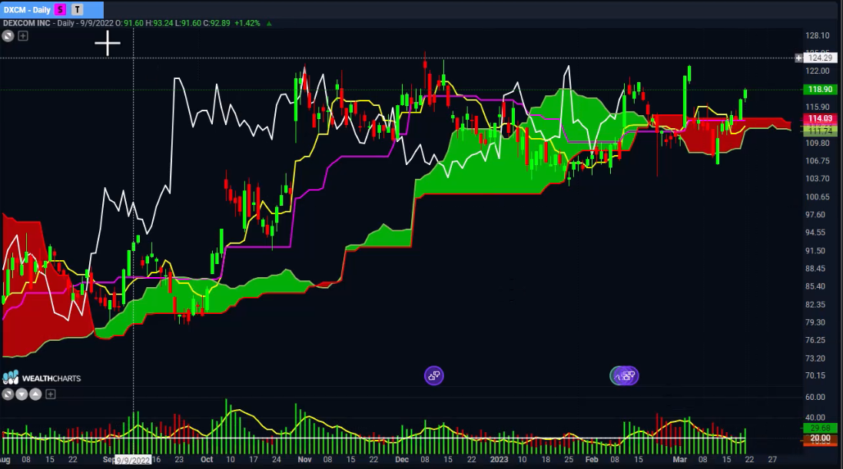Viewport: 843px width, 469px height.
Task: Click the green 29.68 indicator value tag
Action: pos(820,428)
